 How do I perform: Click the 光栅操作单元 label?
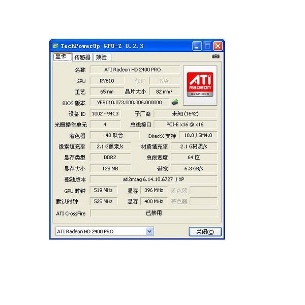[71, 125]
